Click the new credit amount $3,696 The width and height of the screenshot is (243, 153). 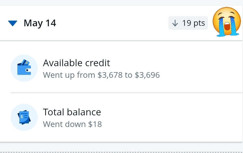[x=147, y=75]
